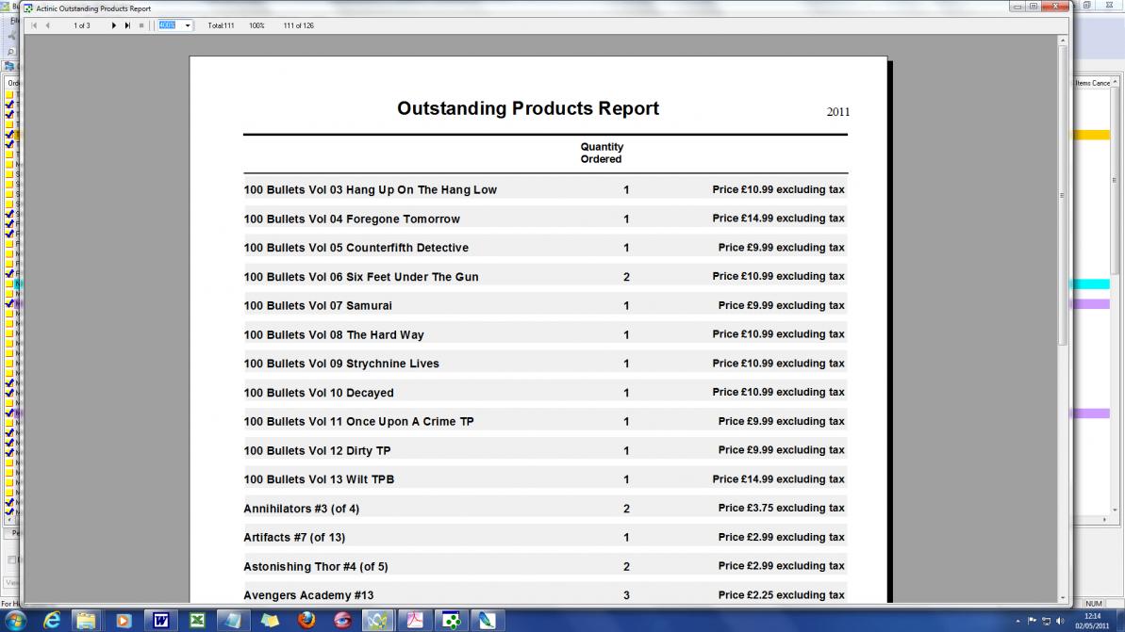Open the zoom level dropdown arrow

click(x=188, y=25)
